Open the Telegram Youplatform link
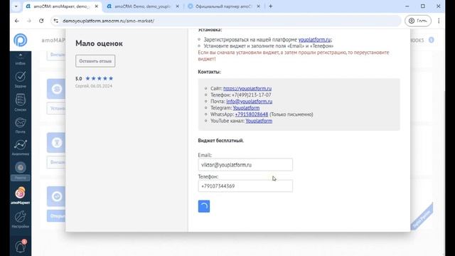This screenshot has height=256, width=455. point(246,107)
